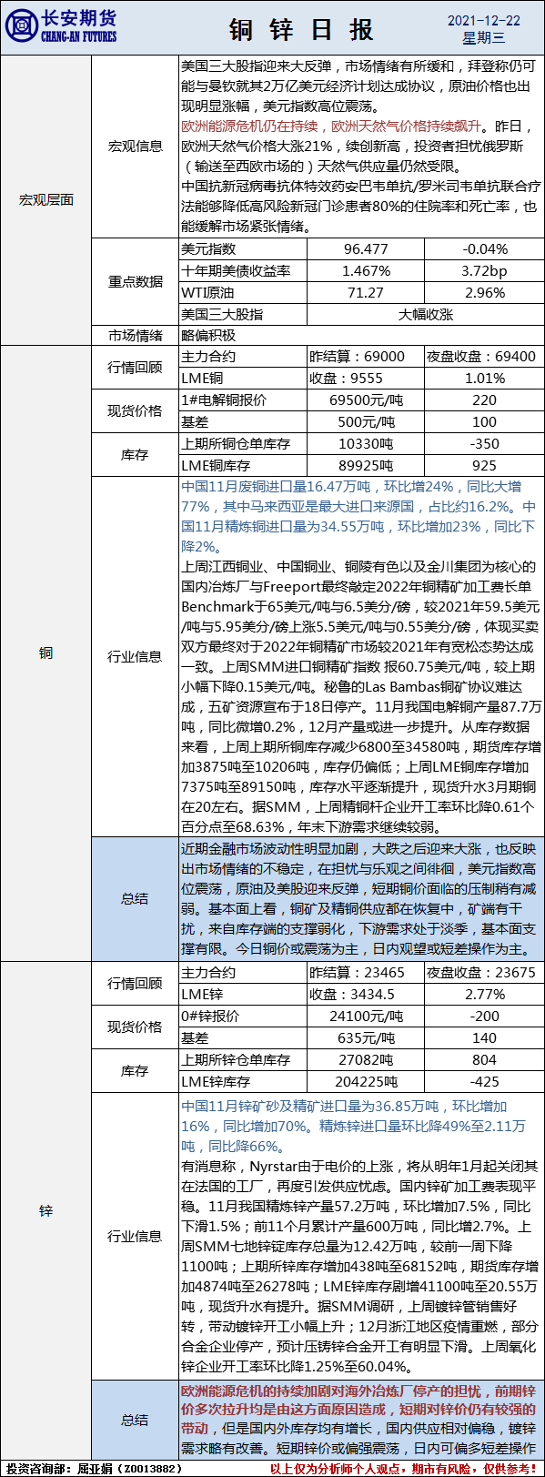Select the 3.72bp change cell
Image resolution: width=545 pixels, height=1477 pixels.
click(484, 271)
